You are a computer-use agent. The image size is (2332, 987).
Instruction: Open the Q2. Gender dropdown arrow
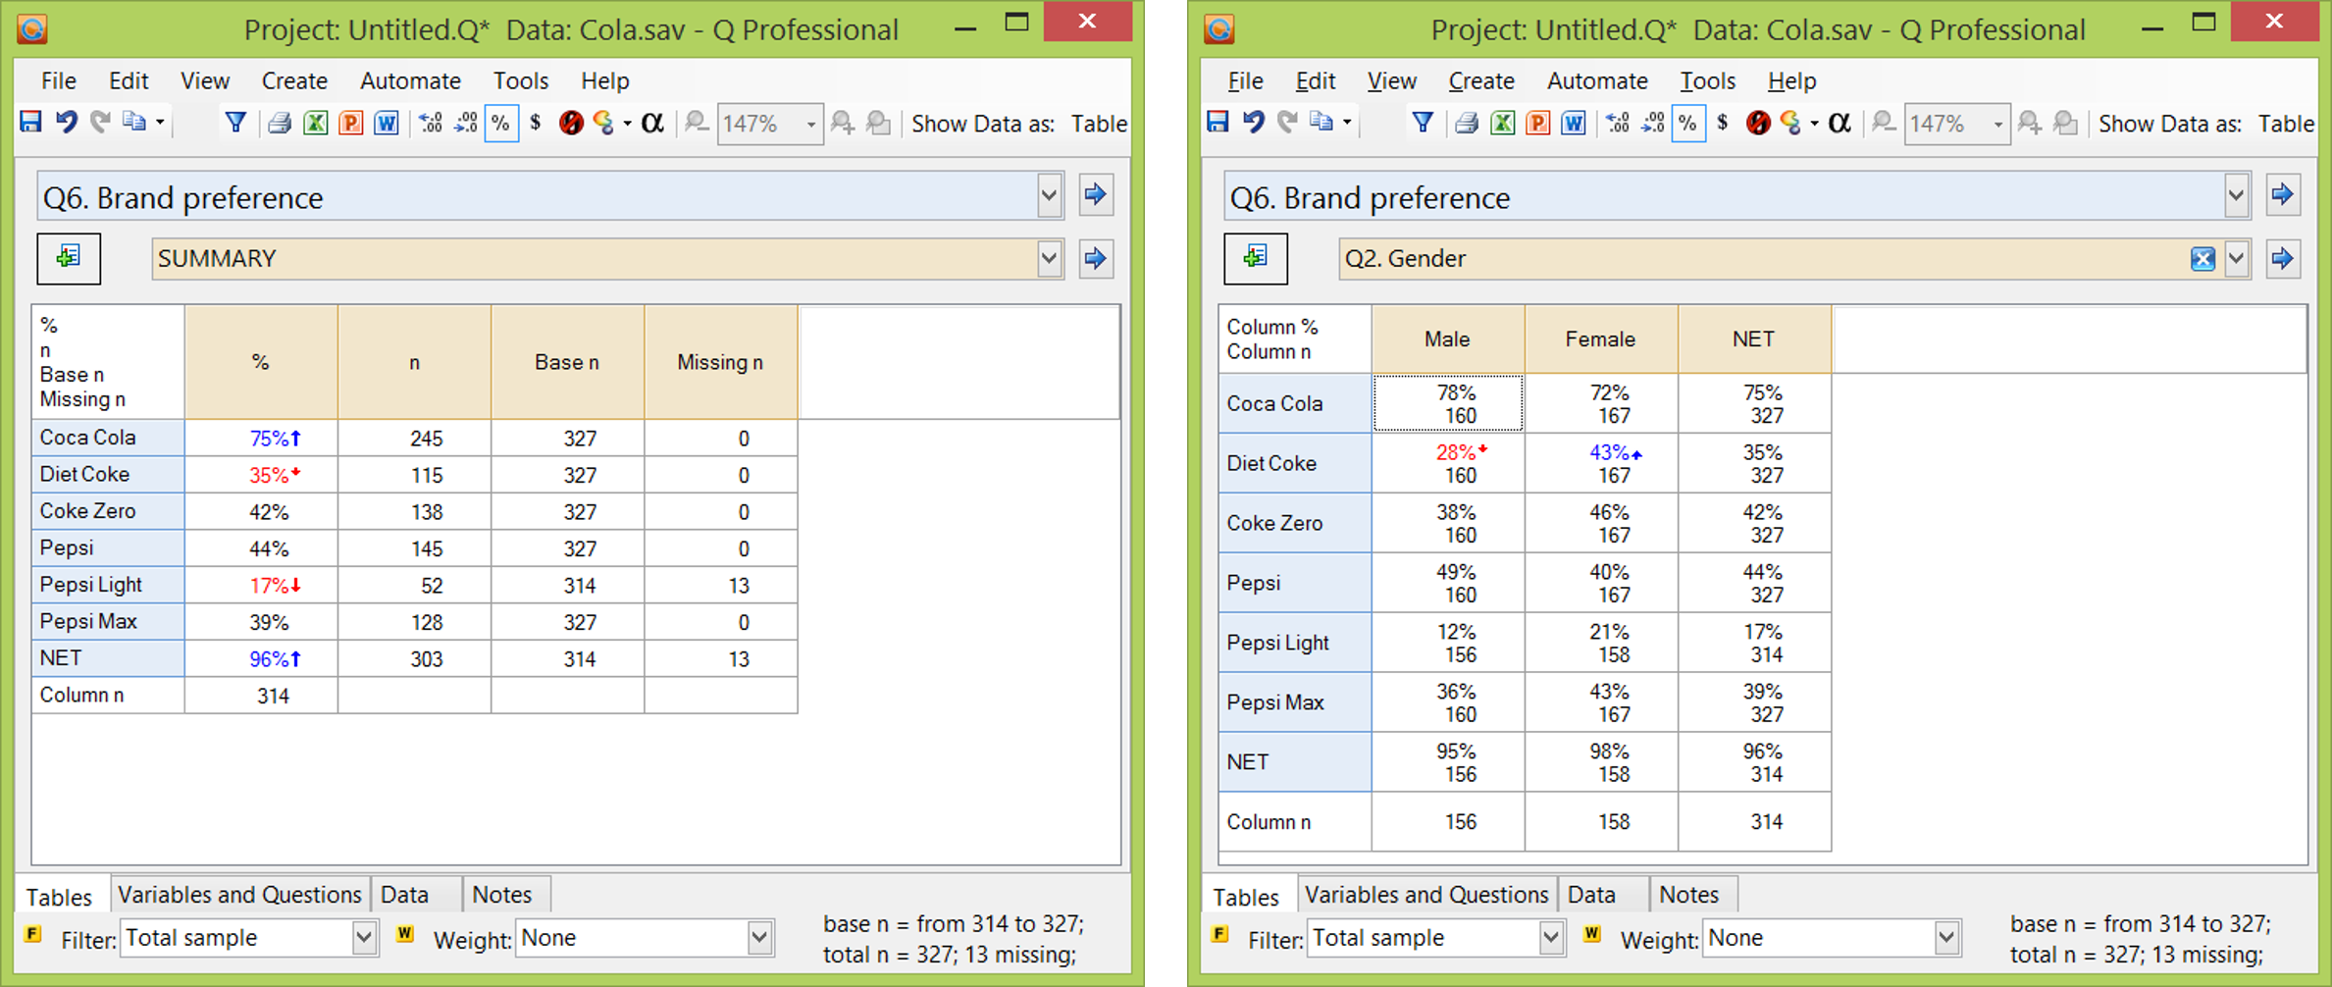pos(2236,259)
